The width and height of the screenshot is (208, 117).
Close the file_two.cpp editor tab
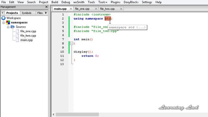pos(121,9)
